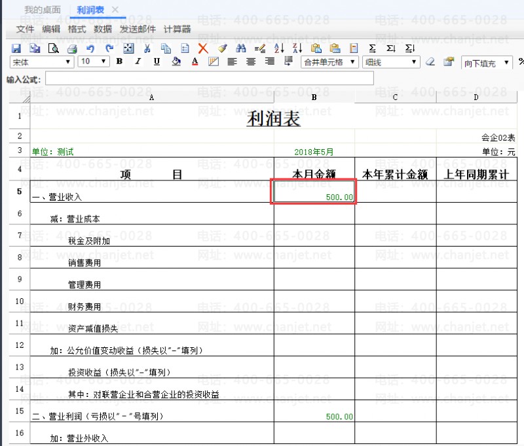Click the cell properties icon beside eraser
This screenshot has width=524, height=446.
point(449,61)
